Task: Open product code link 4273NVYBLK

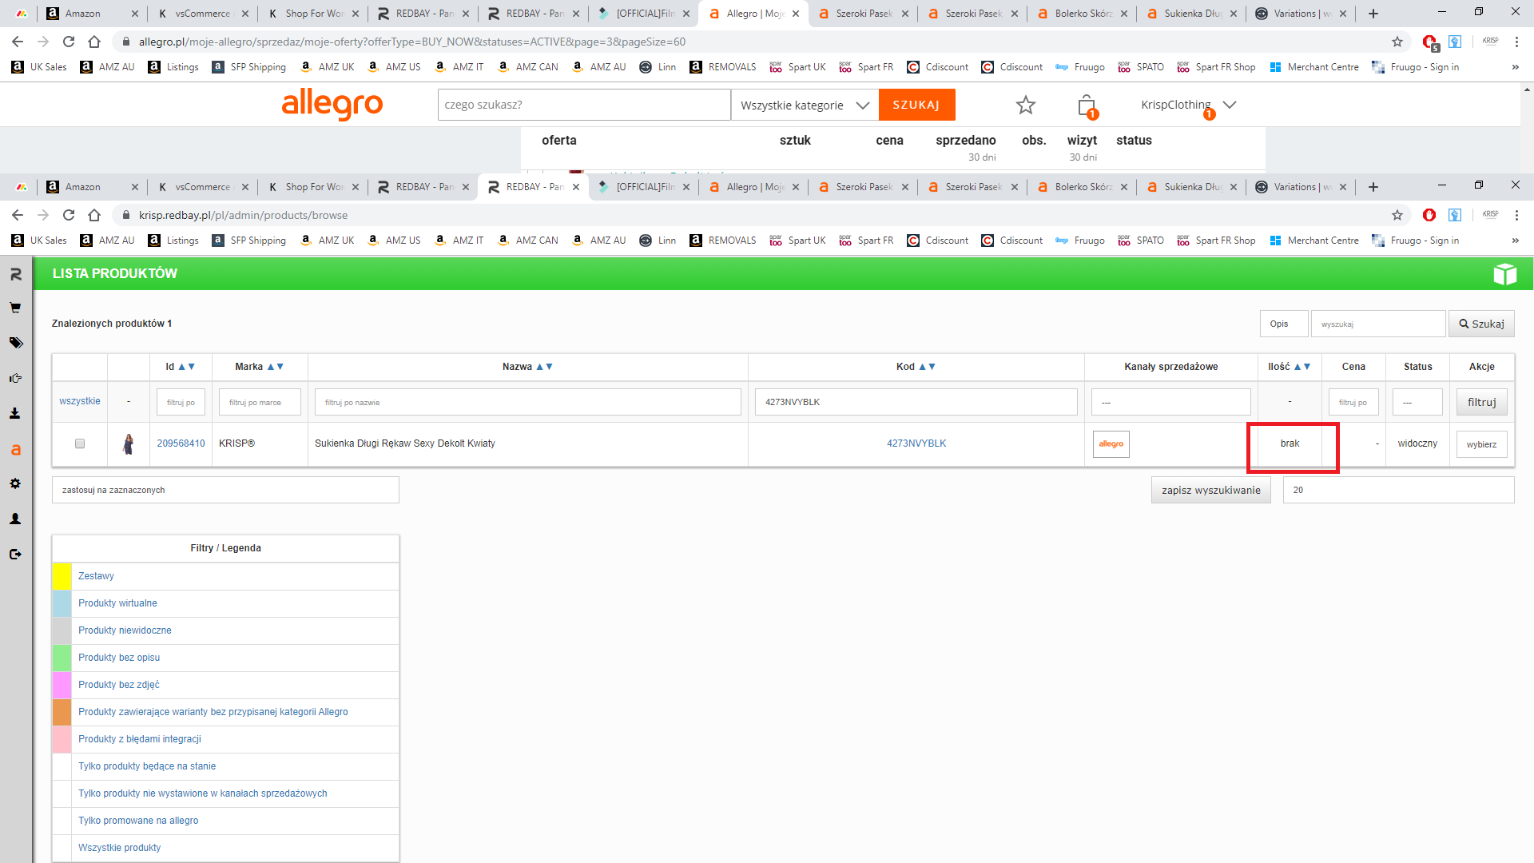Action: [x=916, y=443]
